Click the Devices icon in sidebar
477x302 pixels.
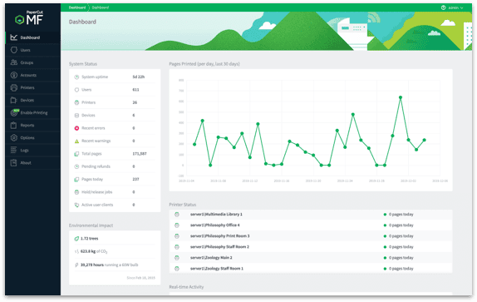13,100
